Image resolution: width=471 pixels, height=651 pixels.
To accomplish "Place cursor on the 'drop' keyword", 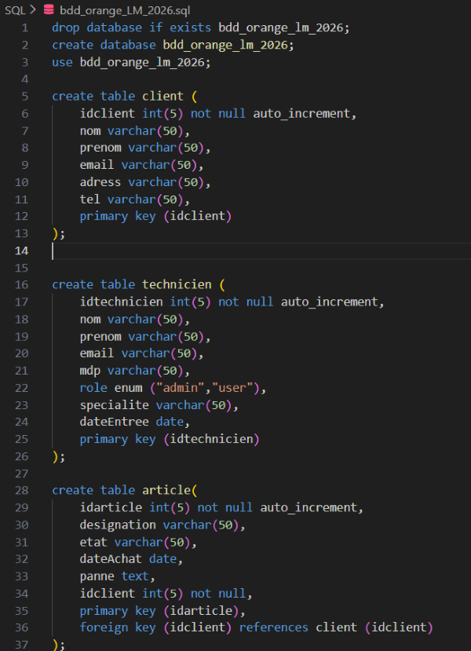I will (x=66, y=27).
